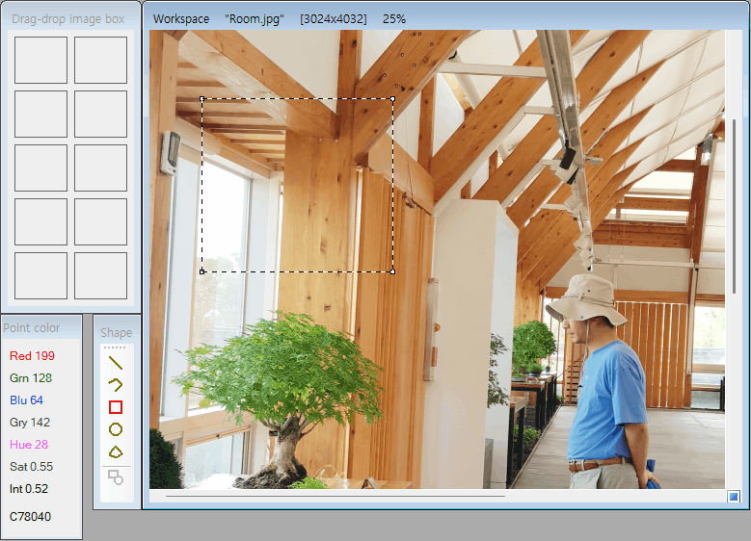Image resolution: width=751 pixels, height=541 pixels.
Task: Click the first-row right drag-drop image box
Action: [100, 61]
